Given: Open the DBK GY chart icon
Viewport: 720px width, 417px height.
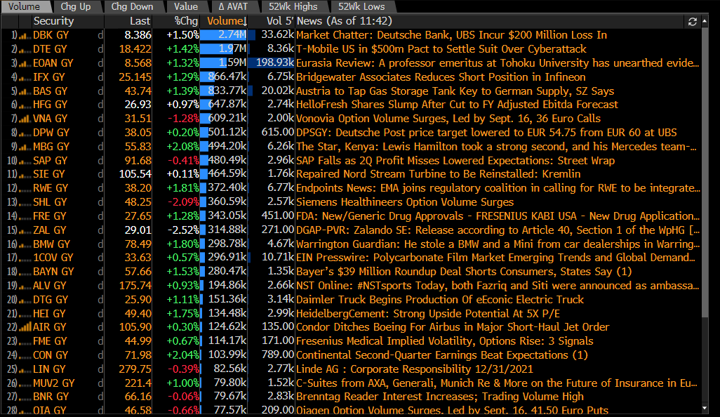Looking at the screenshot, I should coord(25,35).
